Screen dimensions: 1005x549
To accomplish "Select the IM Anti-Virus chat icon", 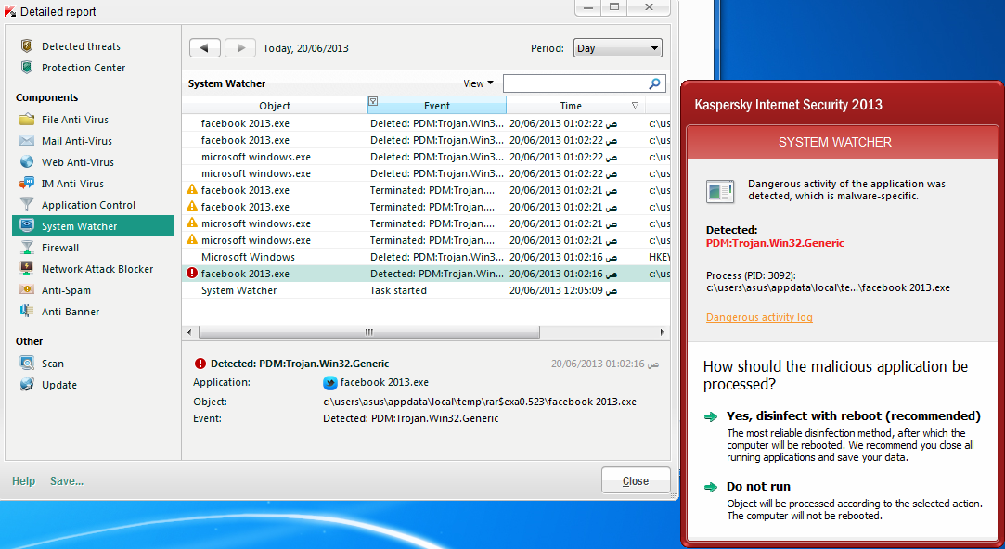I will (x=27, y=184).
